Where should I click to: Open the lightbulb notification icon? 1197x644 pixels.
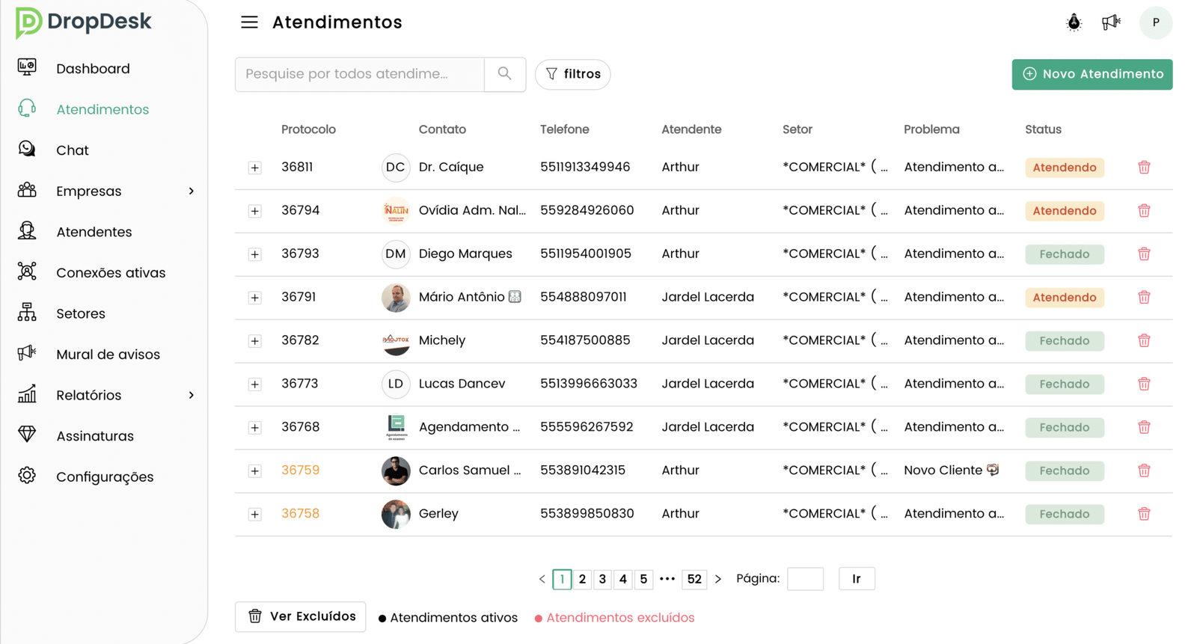click(x=1074, y=22)
